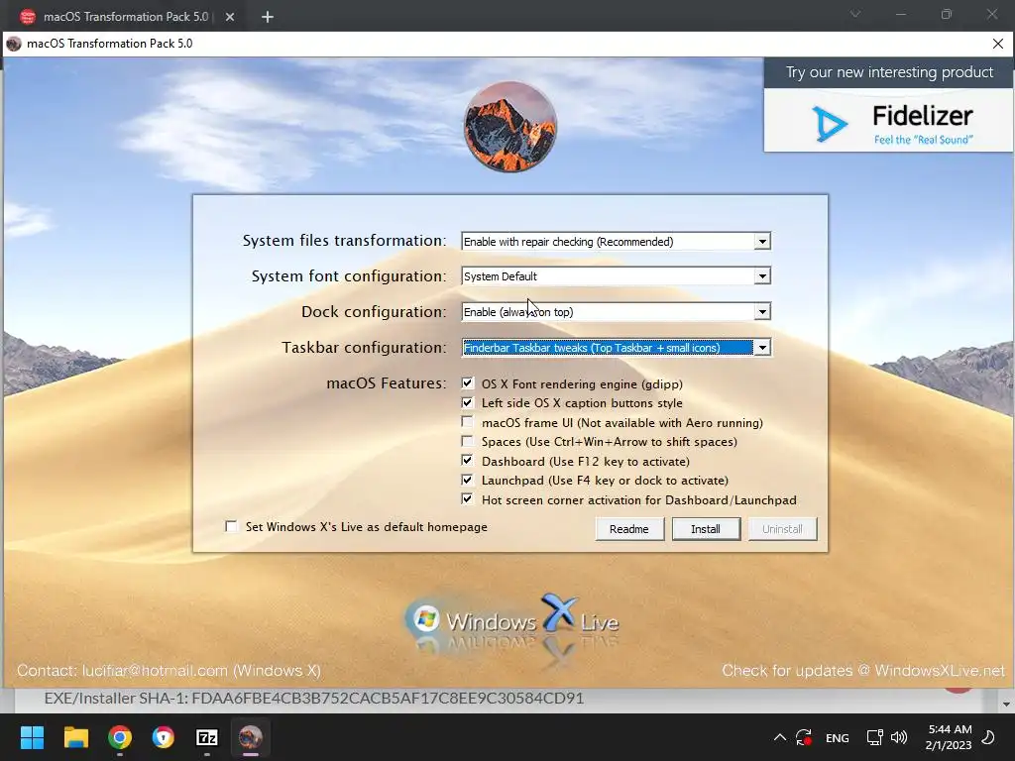Click the dialog title bar app icon
This screenshot has width=1015, height=761.
(14, 44)
